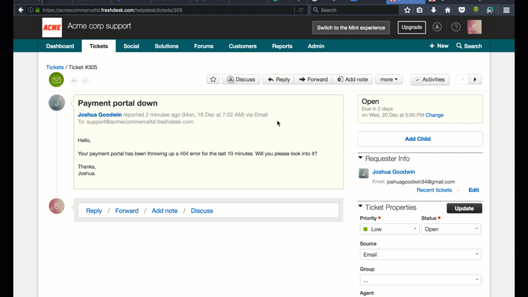
Task: Click the Update button
Action: pos(464,208)
